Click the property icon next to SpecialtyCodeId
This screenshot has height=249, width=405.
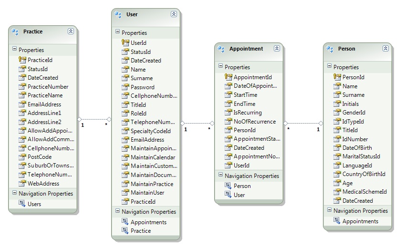(x=125, y=131)
